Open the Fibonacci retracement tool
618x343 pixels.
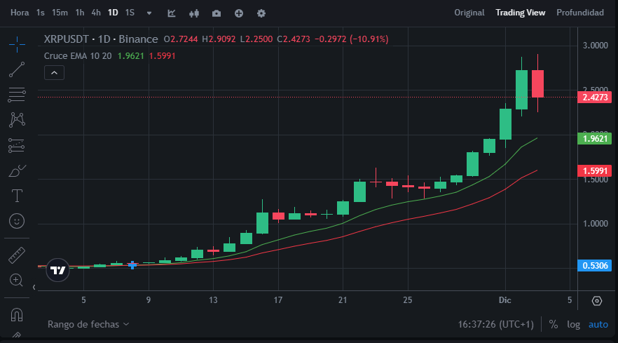pyautogui.click(x=17, y=95)
